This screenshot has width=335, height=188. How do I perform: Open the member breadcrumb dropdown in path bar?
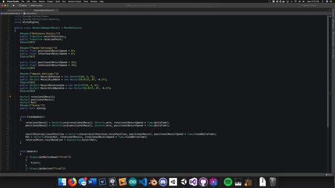pos(30,14)
